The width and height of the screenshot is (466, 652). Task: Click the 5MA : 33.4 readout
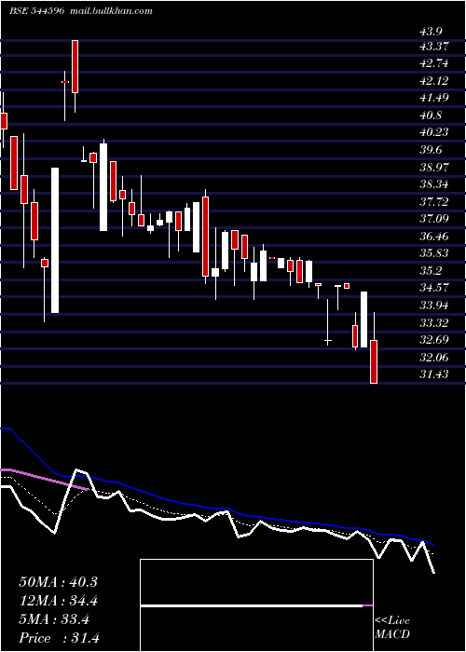tap(54, 619)
